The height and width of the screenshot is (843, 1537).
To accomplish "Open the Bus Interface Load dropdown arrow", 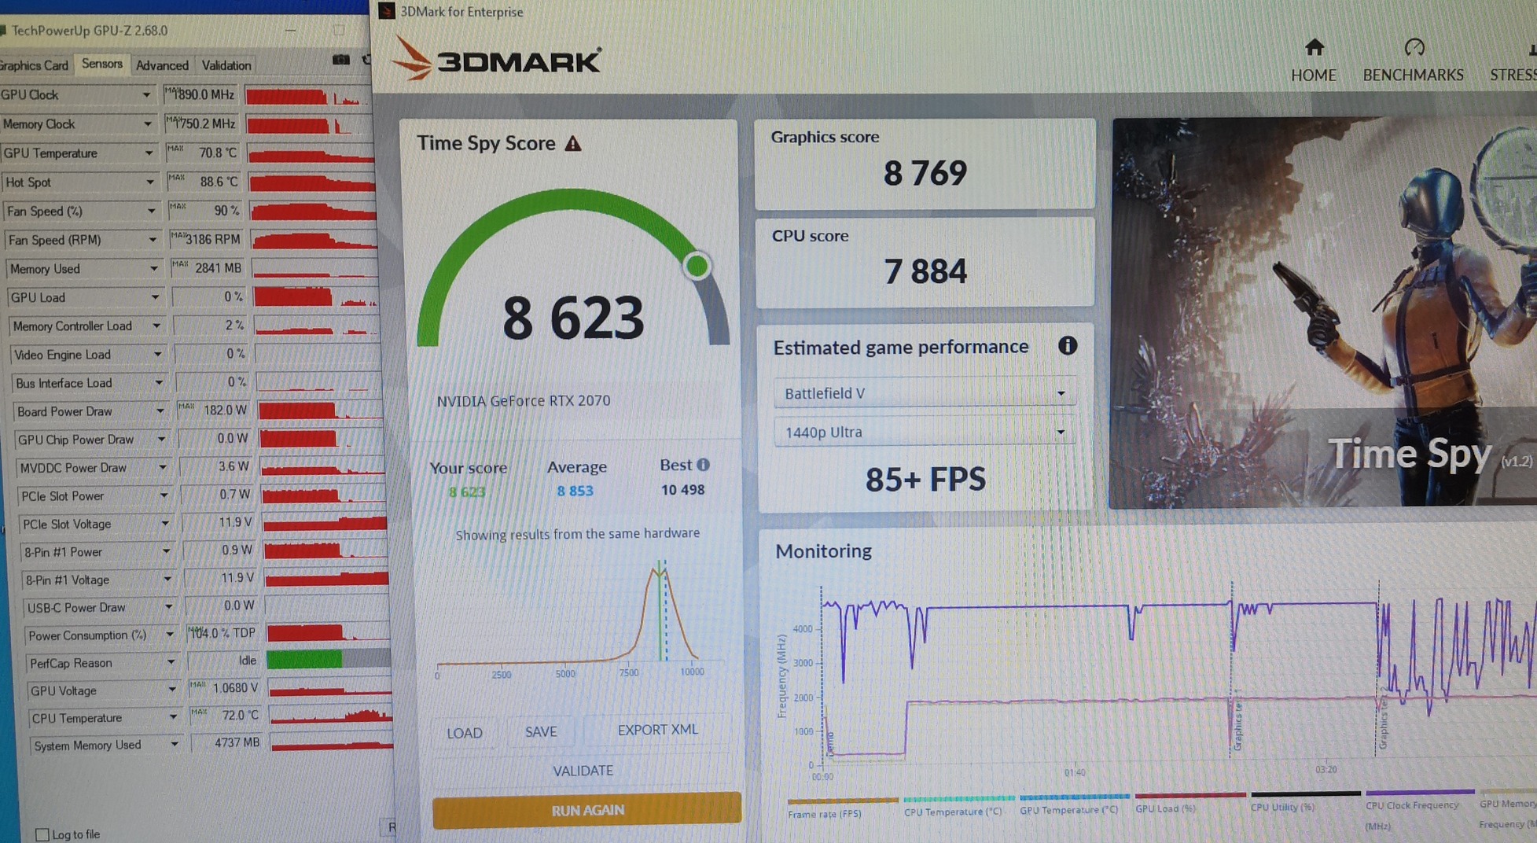I will click(159, 383).
